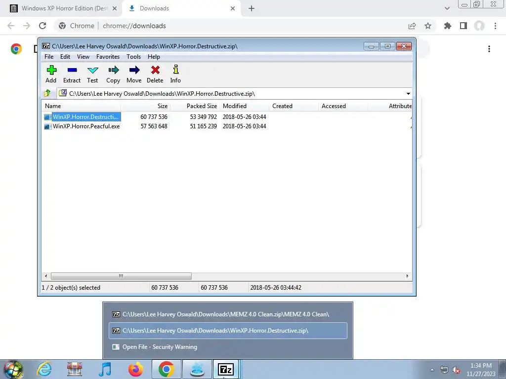Select WinXP.Horror.Peacful.exe file name
This screenshot has width=506, height=379.
point(86,126)
